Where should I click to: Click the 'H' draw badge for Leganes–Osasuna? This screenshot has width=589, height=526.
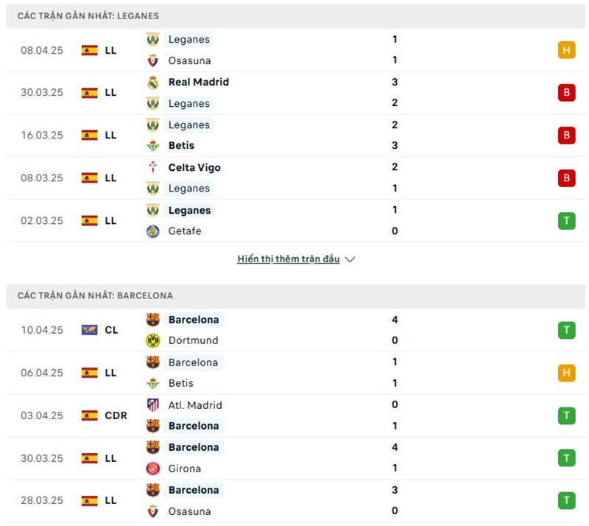[x=566, y=50]
